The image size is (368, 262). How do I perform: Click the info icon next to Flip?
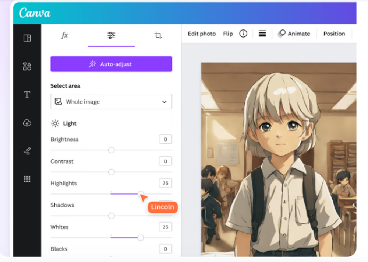pos(243,33)
